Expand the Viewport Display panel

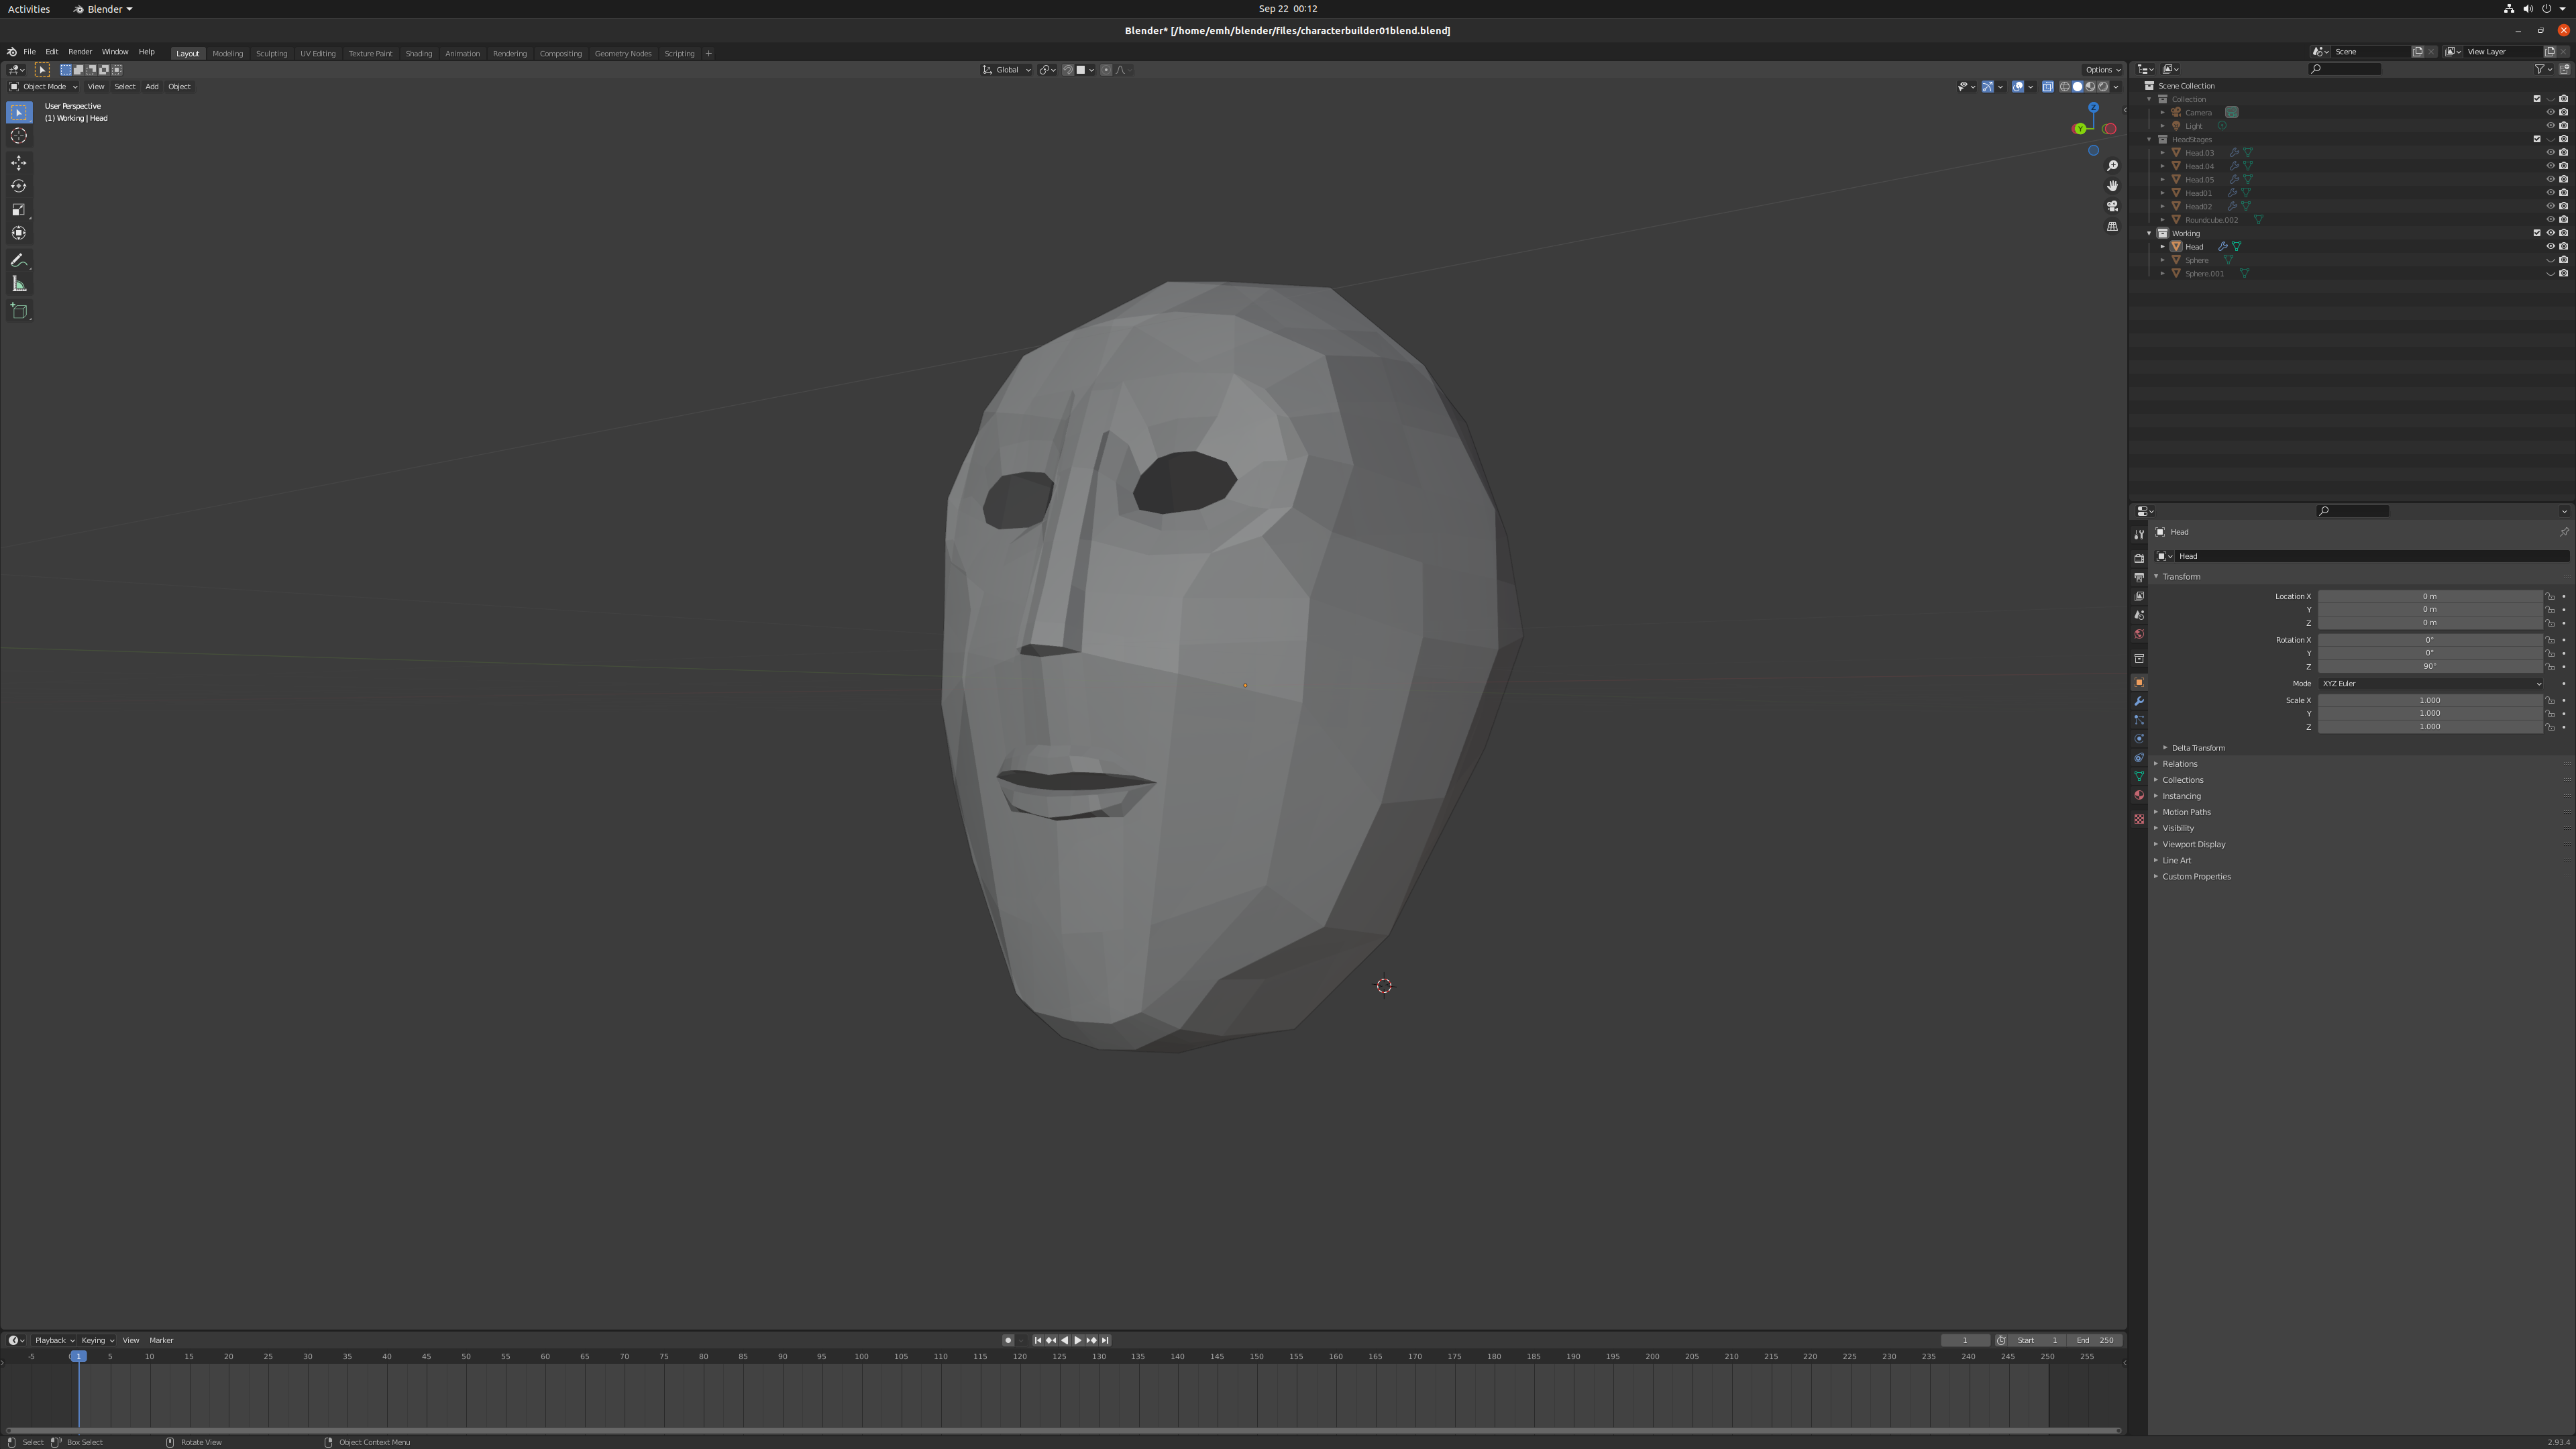click(2193, 844)
